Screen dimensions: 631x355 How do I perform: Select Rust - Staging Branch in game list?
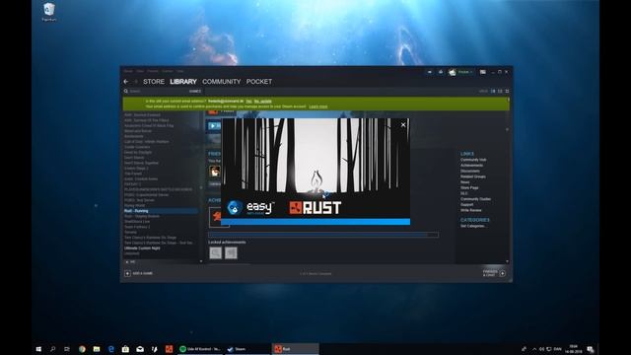pyautogui.click(x=142, y=216)
